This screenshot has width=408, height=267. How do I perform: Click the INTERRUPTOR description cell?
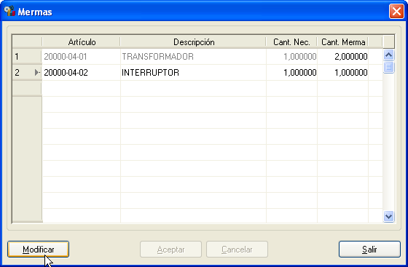[x=194, y=73]
